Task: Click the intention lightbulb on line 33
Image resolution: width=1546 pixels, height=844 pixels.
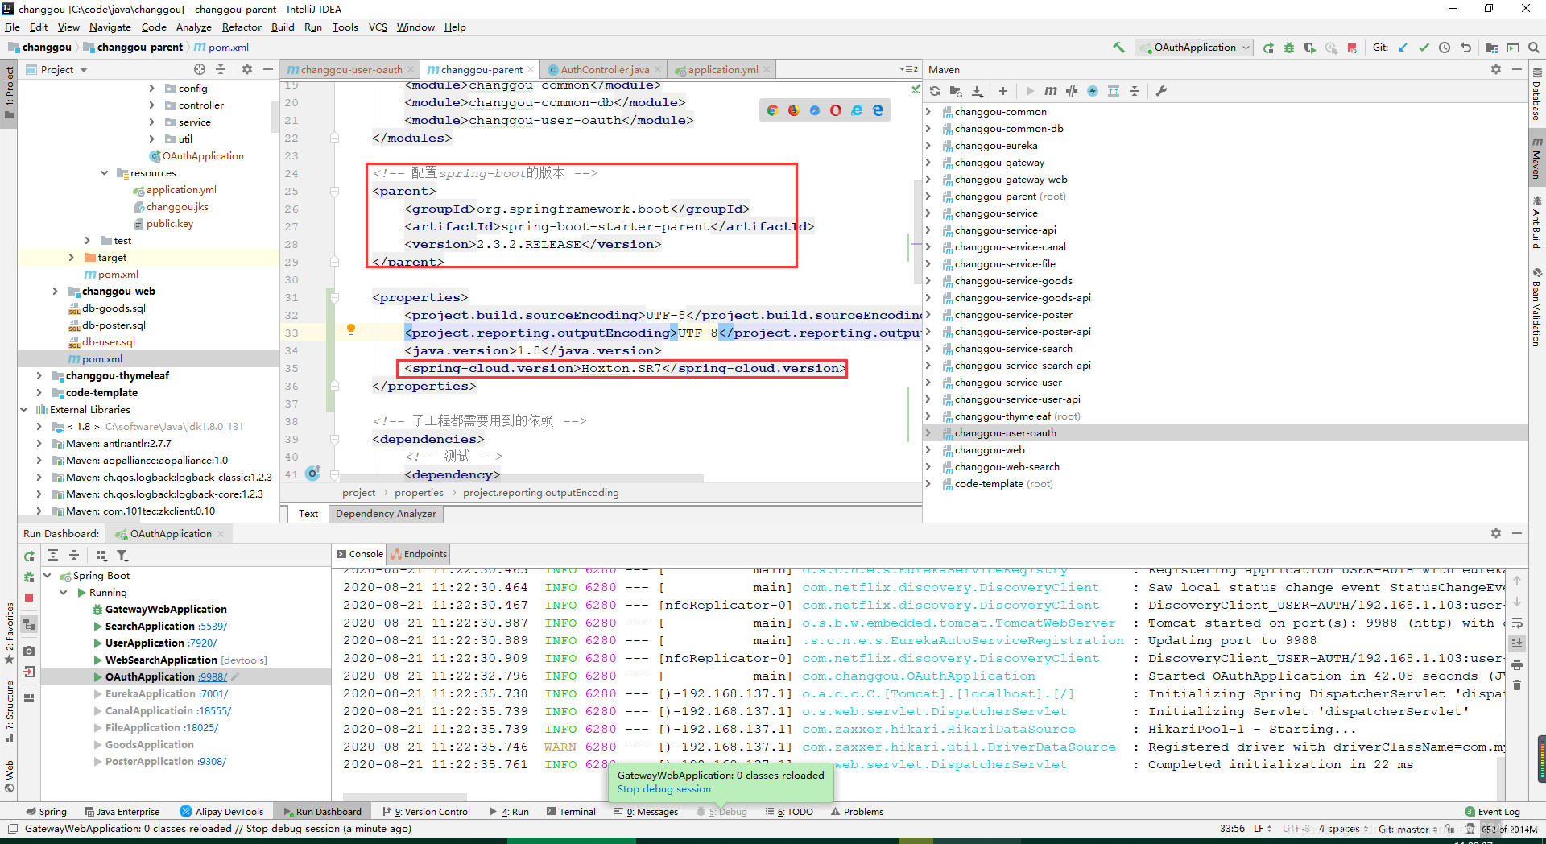Action: tap(351, 329)
